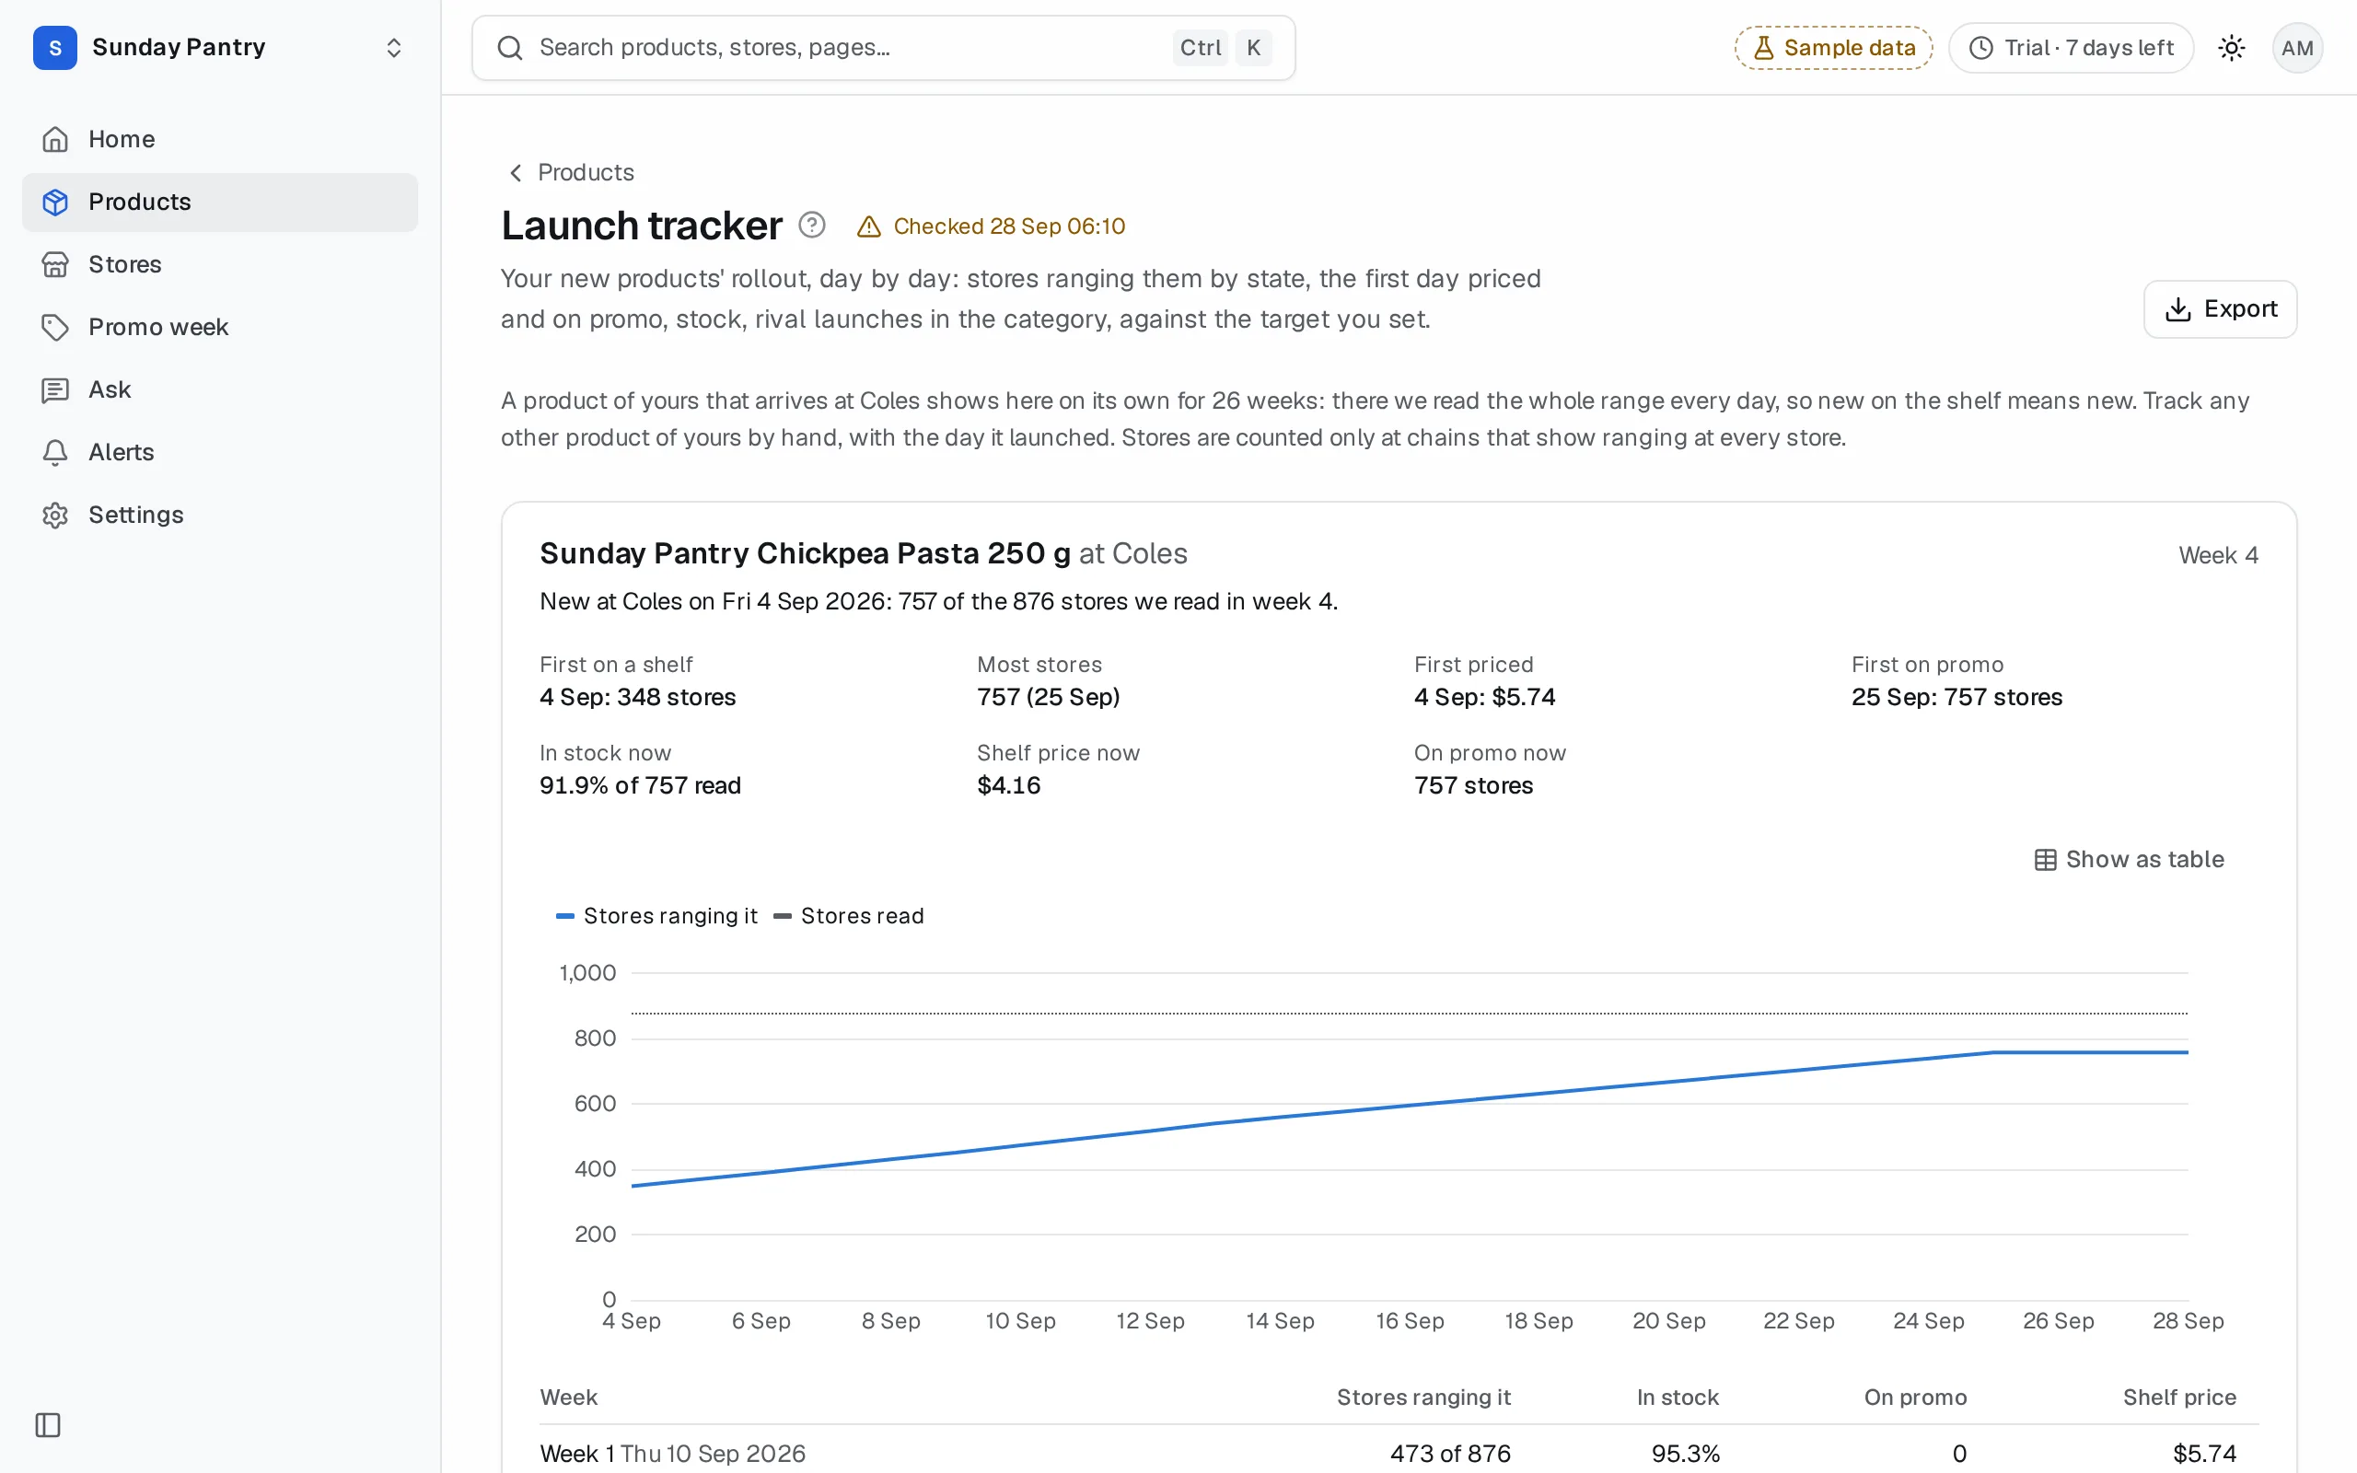Click the Alerts bell icon
The image size is (2357, 1473).
tap(54, 452)
